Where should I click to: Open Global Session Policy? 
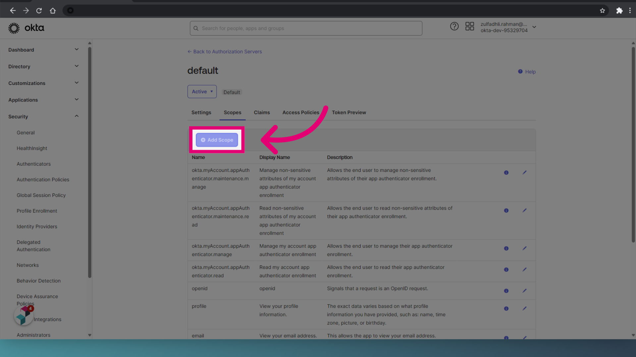tap(41, 195)
